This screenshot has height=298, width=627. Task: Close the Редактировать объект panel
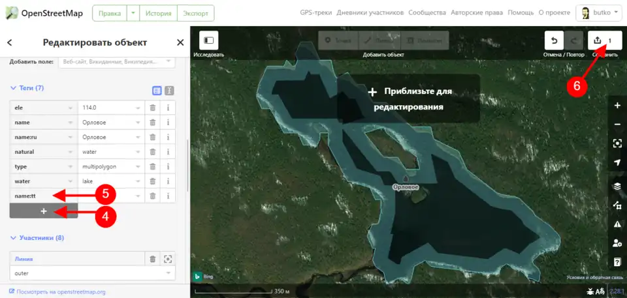(x=180, y=42)
